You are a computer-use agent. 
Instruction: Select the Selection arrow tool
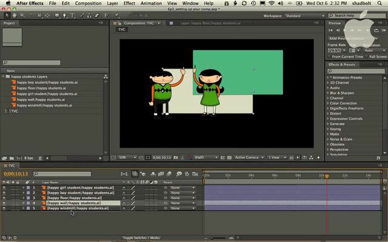[7, 15]
